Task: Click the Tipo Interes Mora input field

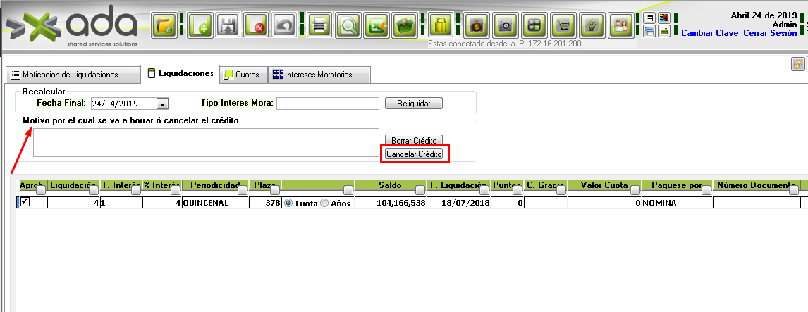Action: pos(328,104)
